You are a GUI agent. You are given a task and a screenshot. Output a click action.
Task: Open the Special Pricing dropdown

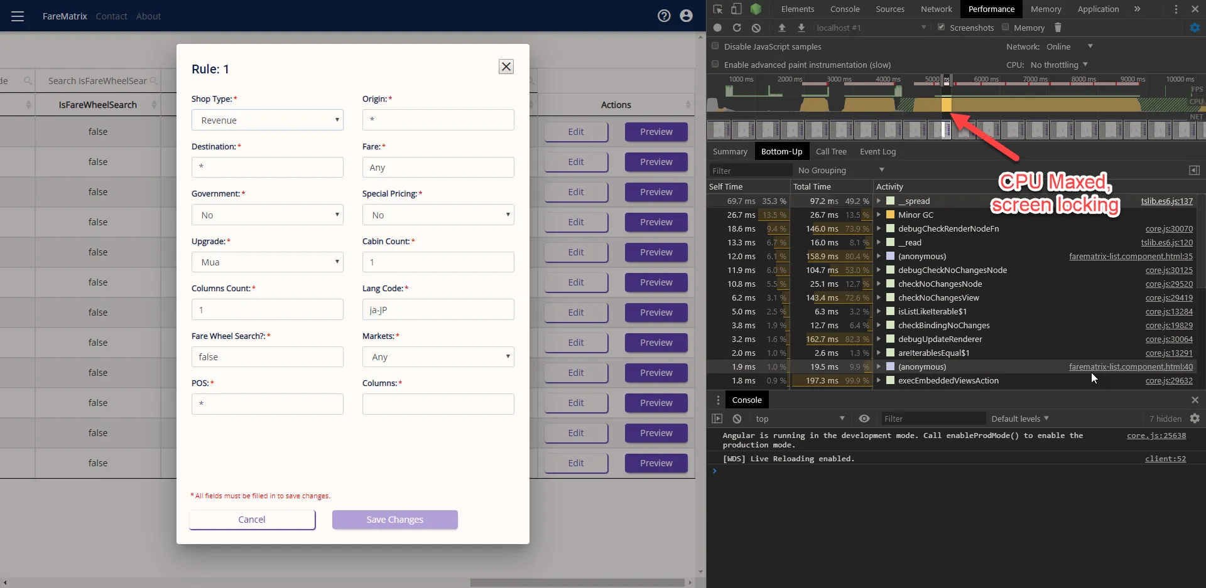pyautogui.click(x=438, y=215)
